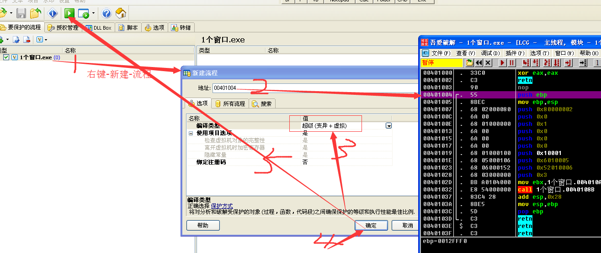
Task: Click the green compile/run button
Action: tap(69, 13)
